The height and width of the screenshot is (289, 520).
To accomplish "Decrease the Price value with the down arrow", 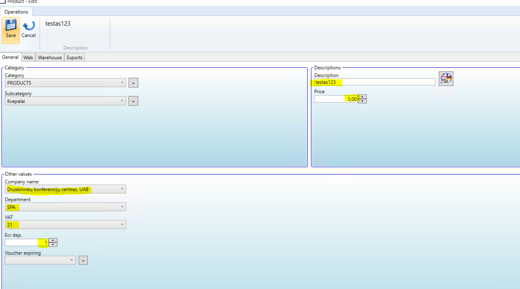I will point(362,101).
